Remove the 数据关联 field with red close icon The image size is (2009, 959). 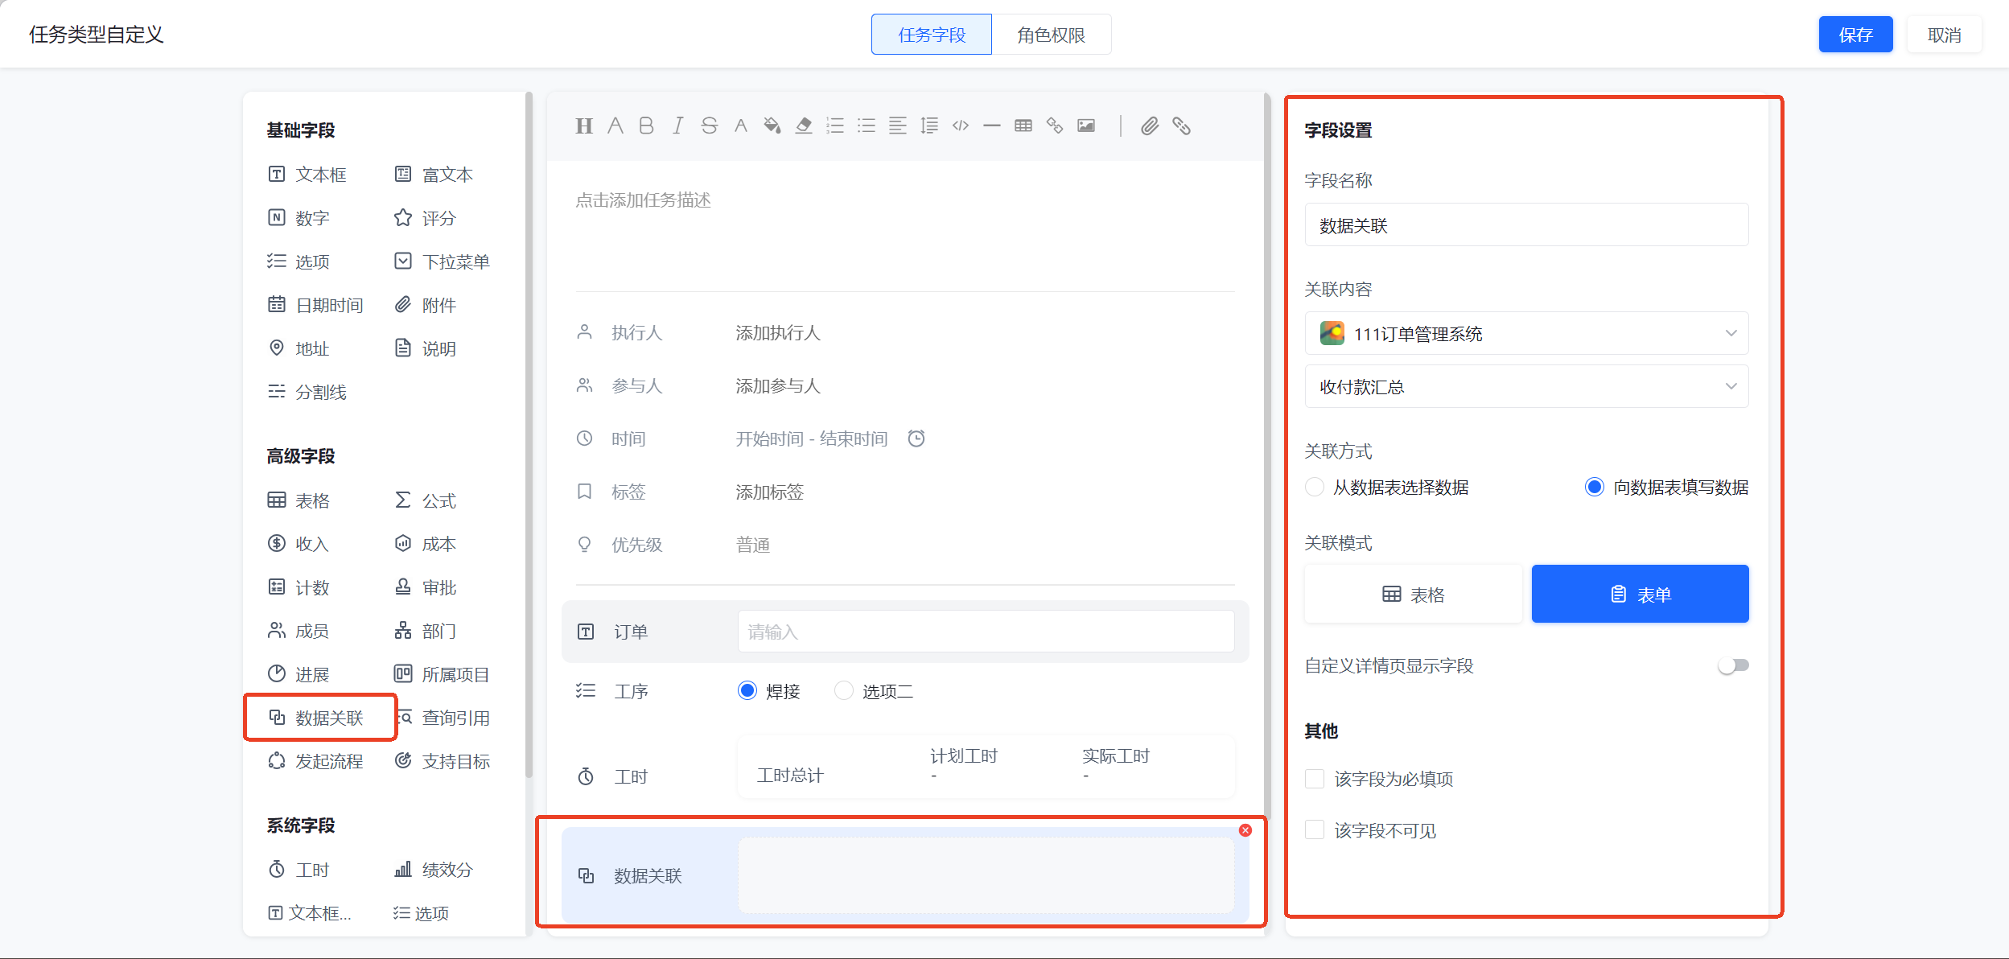[1245, 830]
